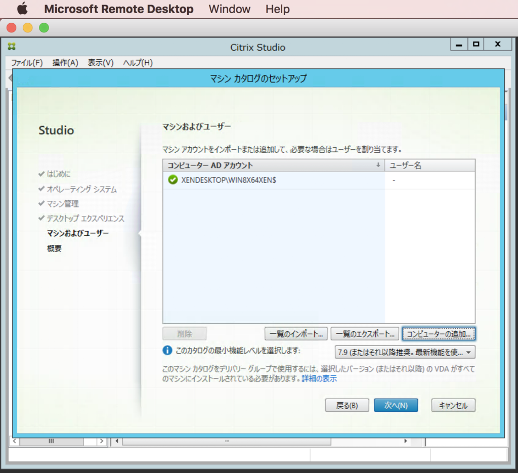Select the 概要 wizard step
The height and width of the screenshot is (473, 518).
[x=54, y=248]
